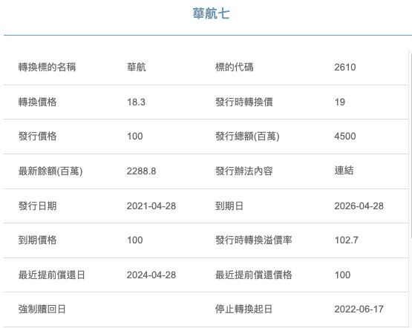
Task: Select the 到期價格 value 100
Action: coord(135,240)
